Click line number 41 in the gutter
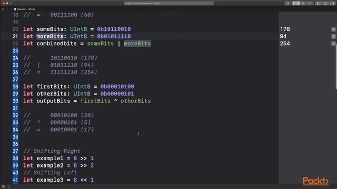The image size is (337, 189). pyautogui.click(x=15, y=180)
